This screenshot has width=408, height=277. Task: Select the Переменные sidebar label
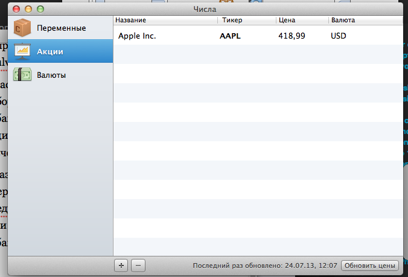[61, 28]
